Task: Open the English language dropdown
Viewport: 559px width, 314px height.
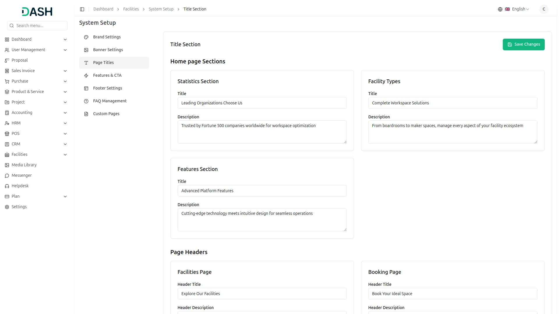Action: click(x=520, y=9)
